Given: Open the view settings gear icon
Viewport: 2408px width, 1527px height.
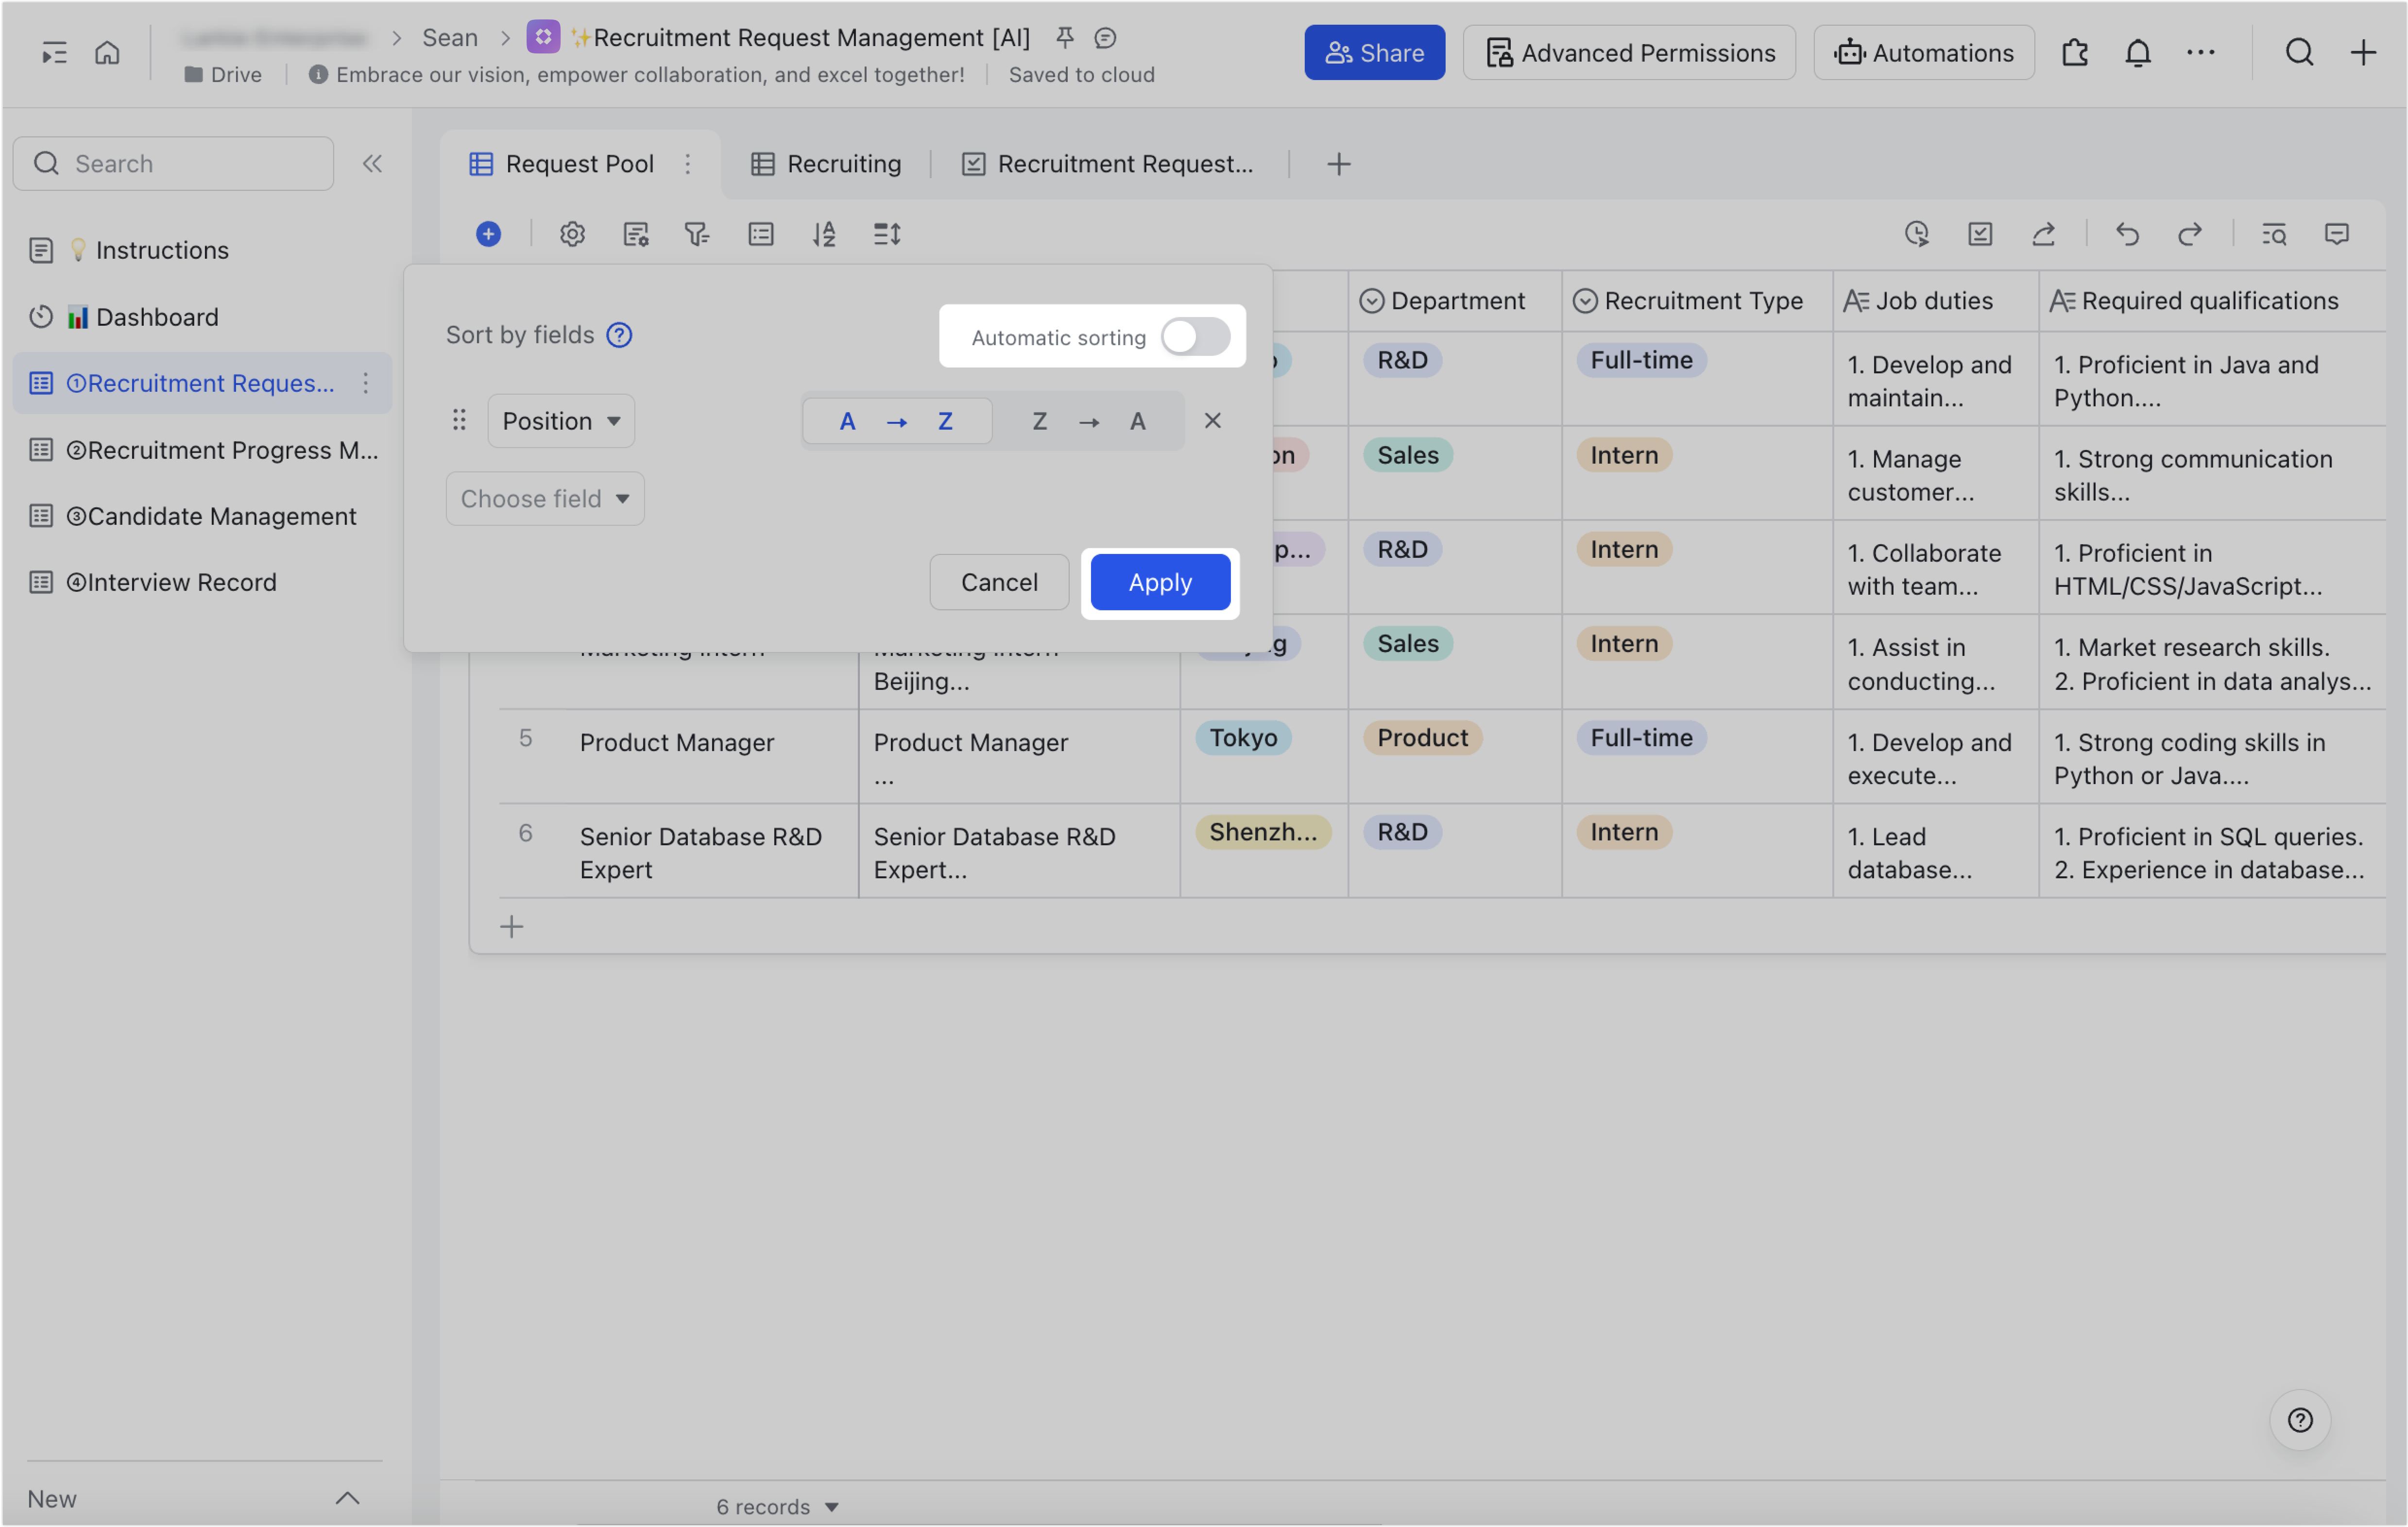Looking at the screenshot, I should point(572,234).
